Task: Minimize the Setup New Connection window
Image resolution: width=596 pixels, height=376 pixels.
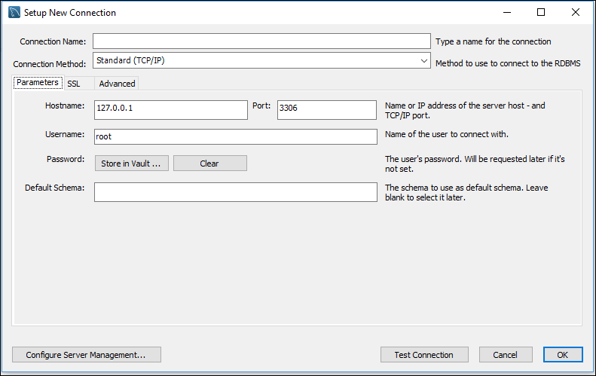Action: coord(507,12)
